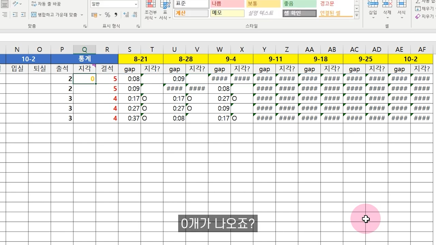Click the 통계 merged header cell

(x=84, y=59)
